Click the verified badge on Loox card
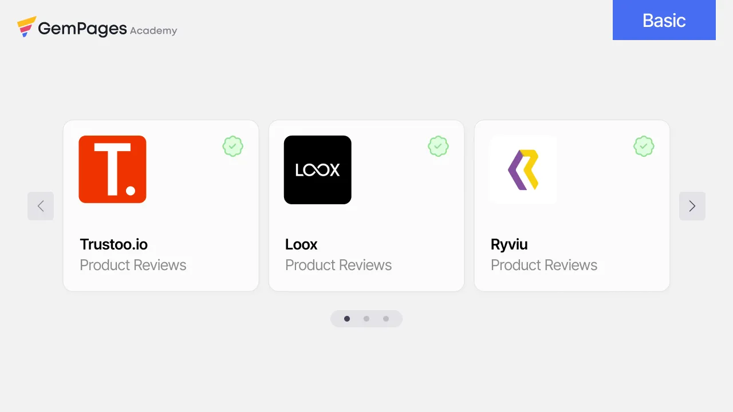The height and width of the screenshot is (412, 733). pos(438,146)
